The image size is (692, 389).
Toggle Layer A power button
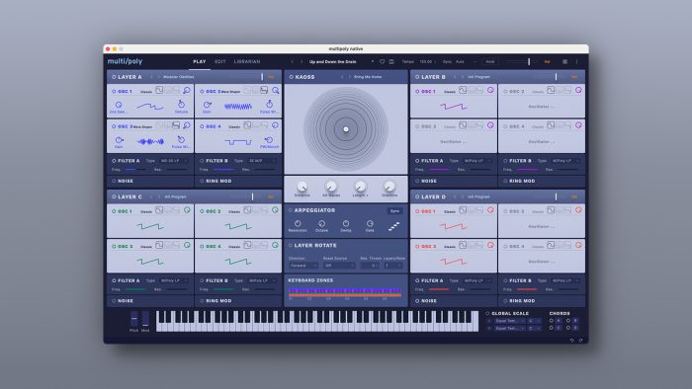click(114, 77)
